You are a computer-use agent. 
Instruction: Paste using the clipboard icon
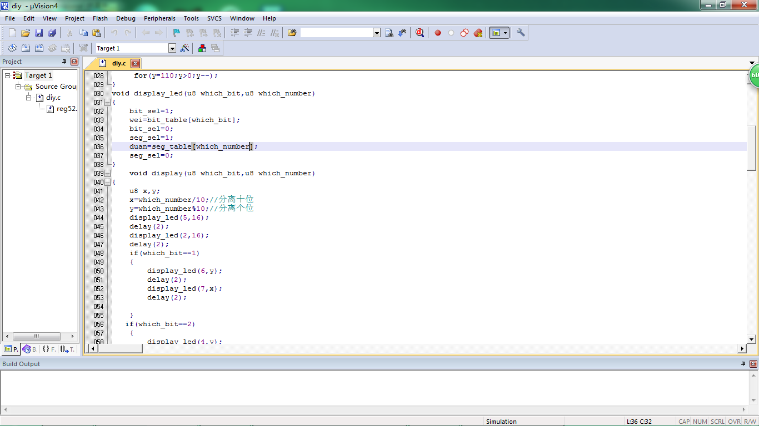tap(97, 33)
